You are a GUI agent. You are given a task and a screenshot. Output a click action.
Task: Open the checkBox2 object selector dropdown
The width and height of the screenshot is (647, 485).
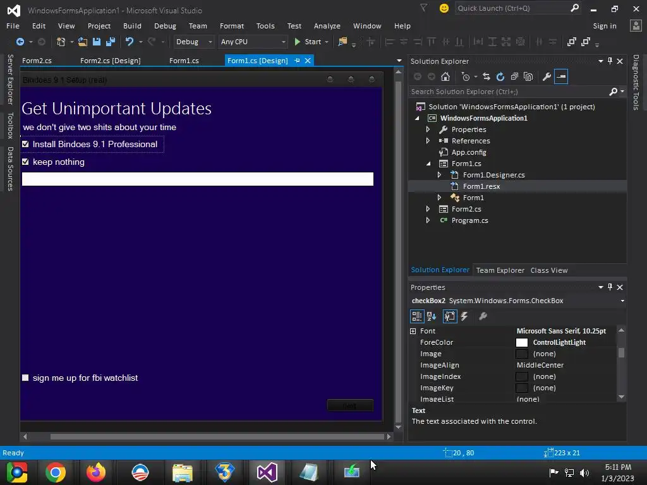(x=622, y=301)
